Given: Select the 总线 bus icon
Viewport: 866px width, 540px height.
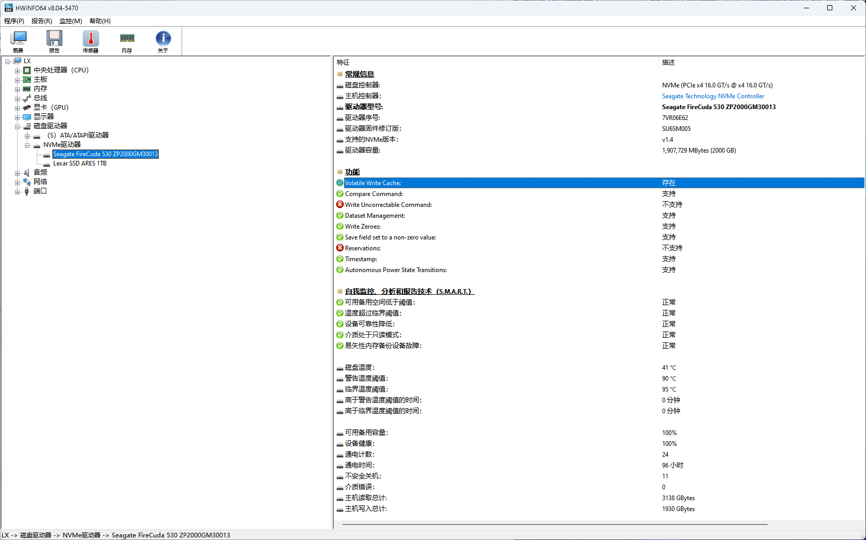Looking at the screenshot, I should tap(27, 98).
